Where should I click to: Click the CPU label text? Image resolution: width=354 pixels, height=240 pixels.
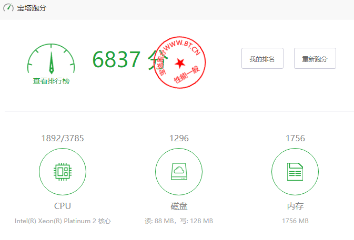coord(63,206)
